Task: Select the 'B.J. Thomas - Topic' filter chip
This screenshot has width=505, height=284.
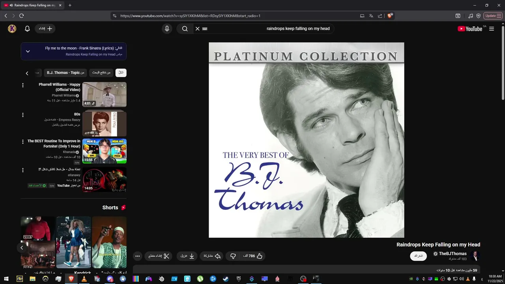Action: [65, 73]
